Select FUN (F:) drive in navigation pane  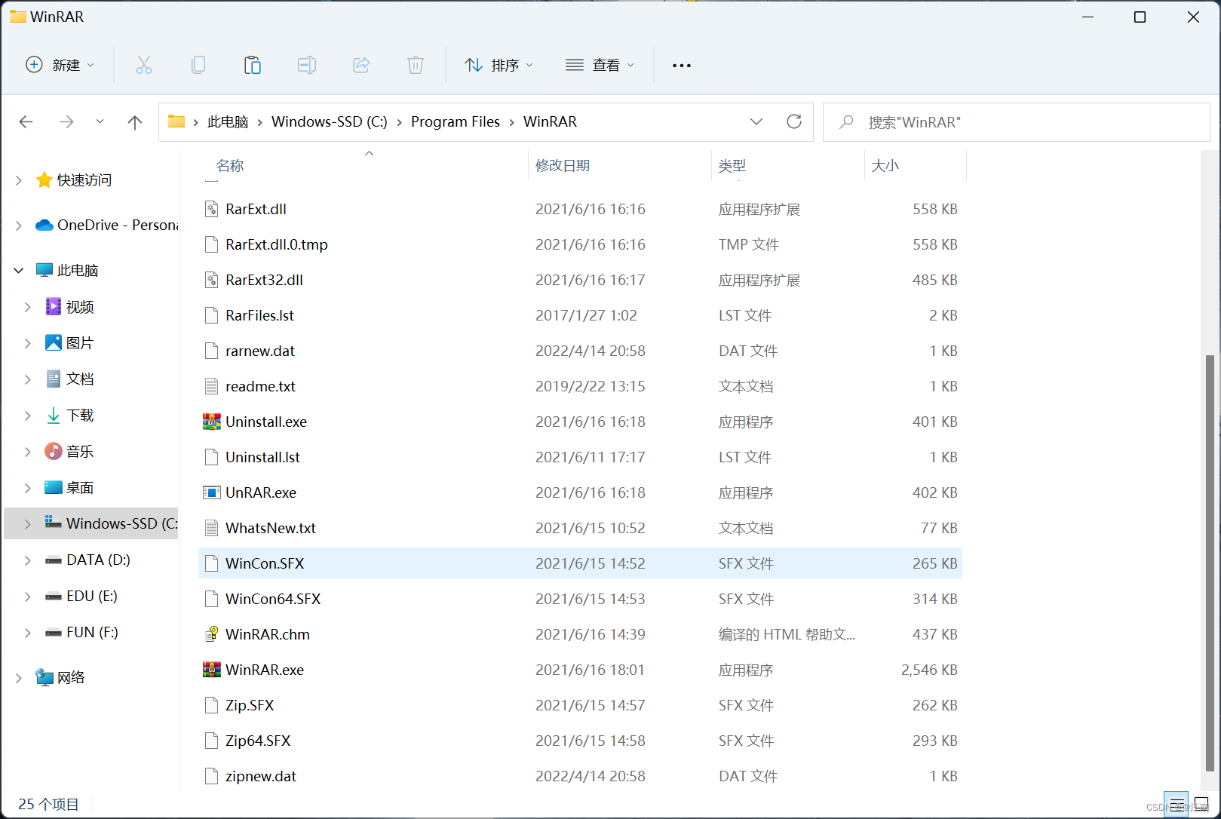[x=91, y=632]
